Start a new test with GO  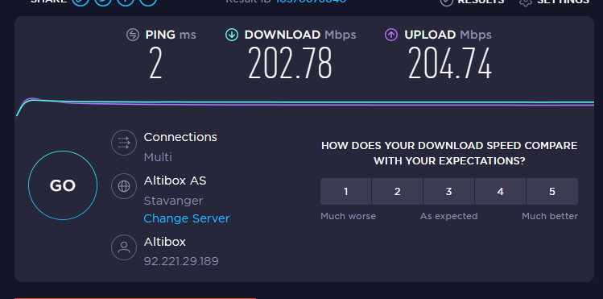(x=63, y=185)
